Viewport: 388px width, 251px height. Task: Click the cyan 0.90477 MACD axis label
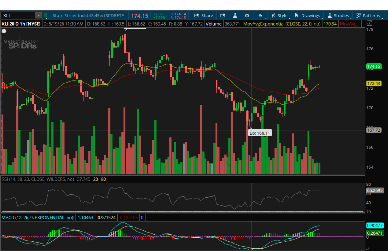point(375,225)
